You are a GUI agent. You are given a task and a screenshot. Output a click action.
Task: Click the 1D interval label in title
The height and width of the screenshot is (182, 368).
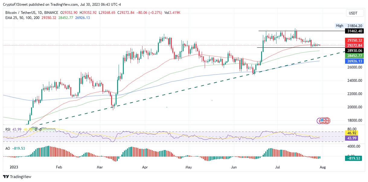tap(39, 13)
